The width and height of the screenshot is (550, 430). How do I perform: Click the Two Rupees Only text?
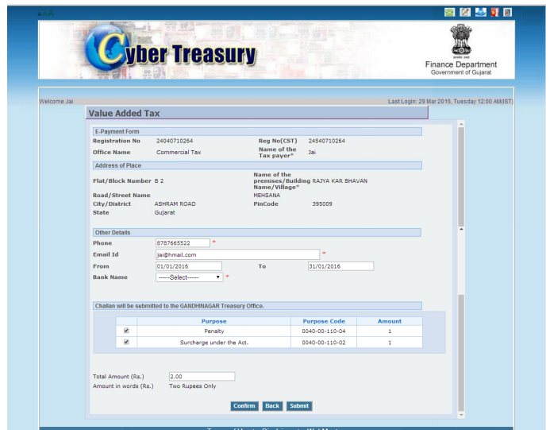coord(193,385)
